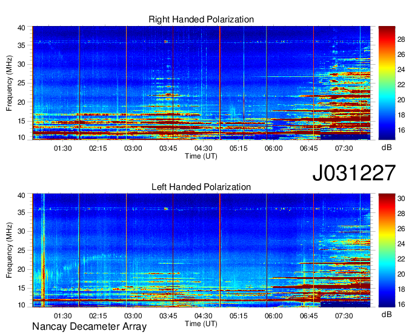Image resolution: width=412 pixels, height=334 pixels.
Task: Click the 30 MHz tick of Right Handed plot
Action: [22, 64]
